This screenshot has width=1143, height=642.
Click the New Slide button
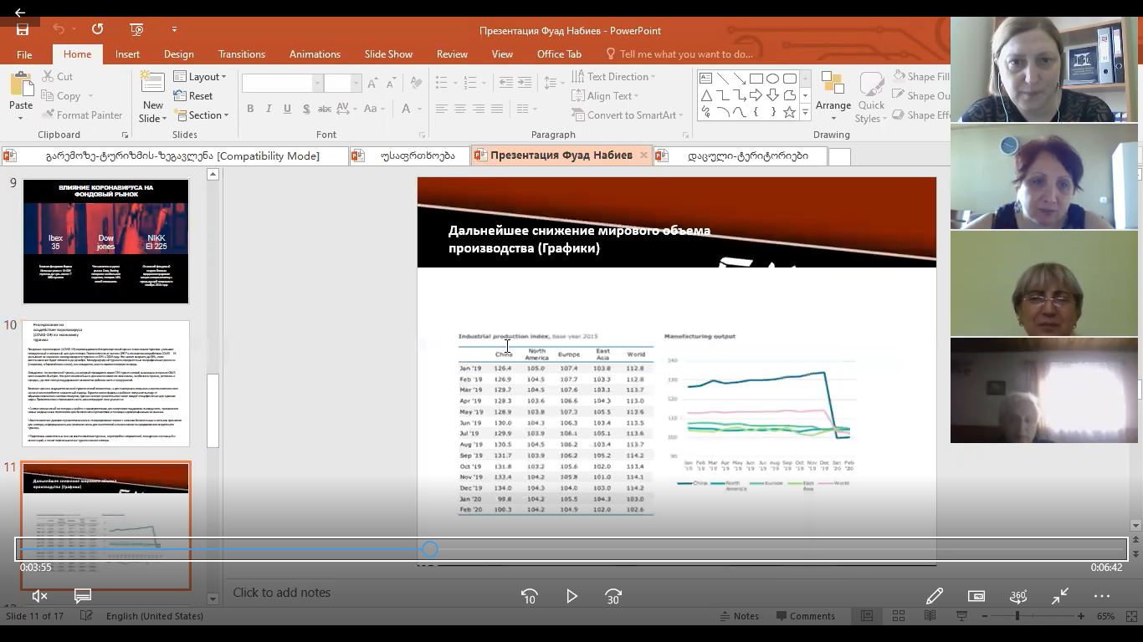152,97
